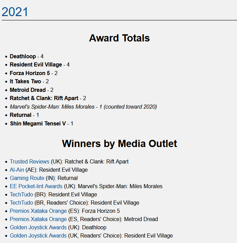Image resolution: width=237 pixels, height=243 pixels.
Task: Click the text '(UK): Ratchet & Clank: Rift Apart'
Action: click(x=90, y=162)
